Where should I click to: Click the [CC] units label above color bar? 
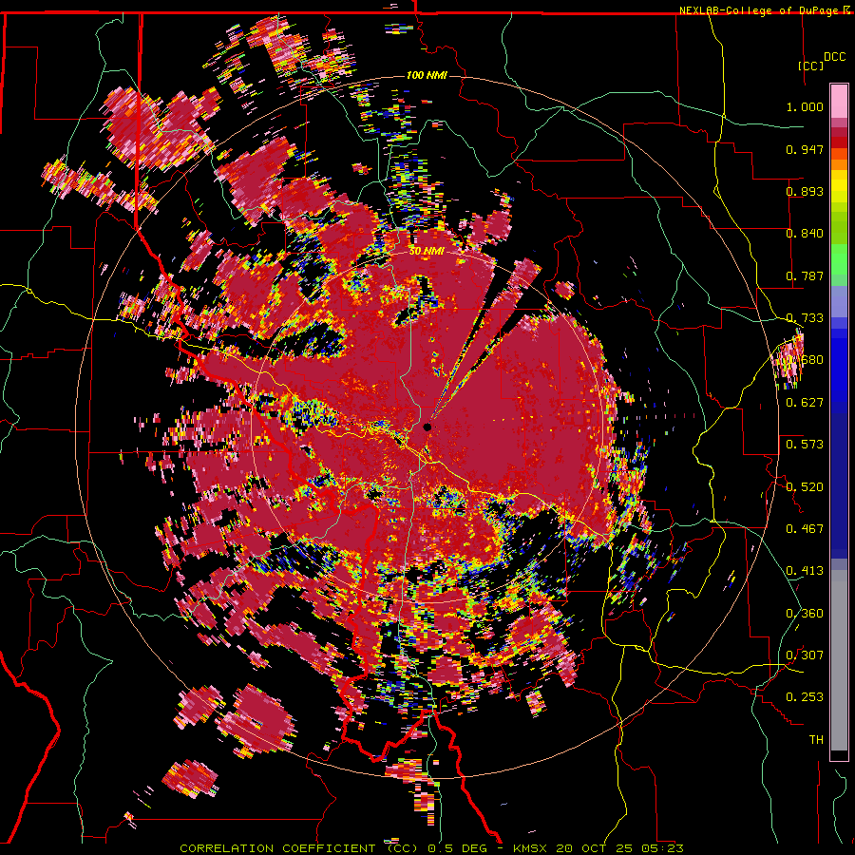point(811,66)
